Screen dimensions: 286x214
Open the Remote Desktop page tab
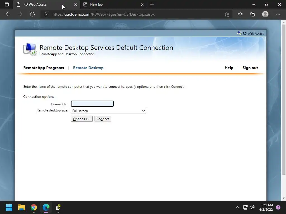click(x=88, y=68)
